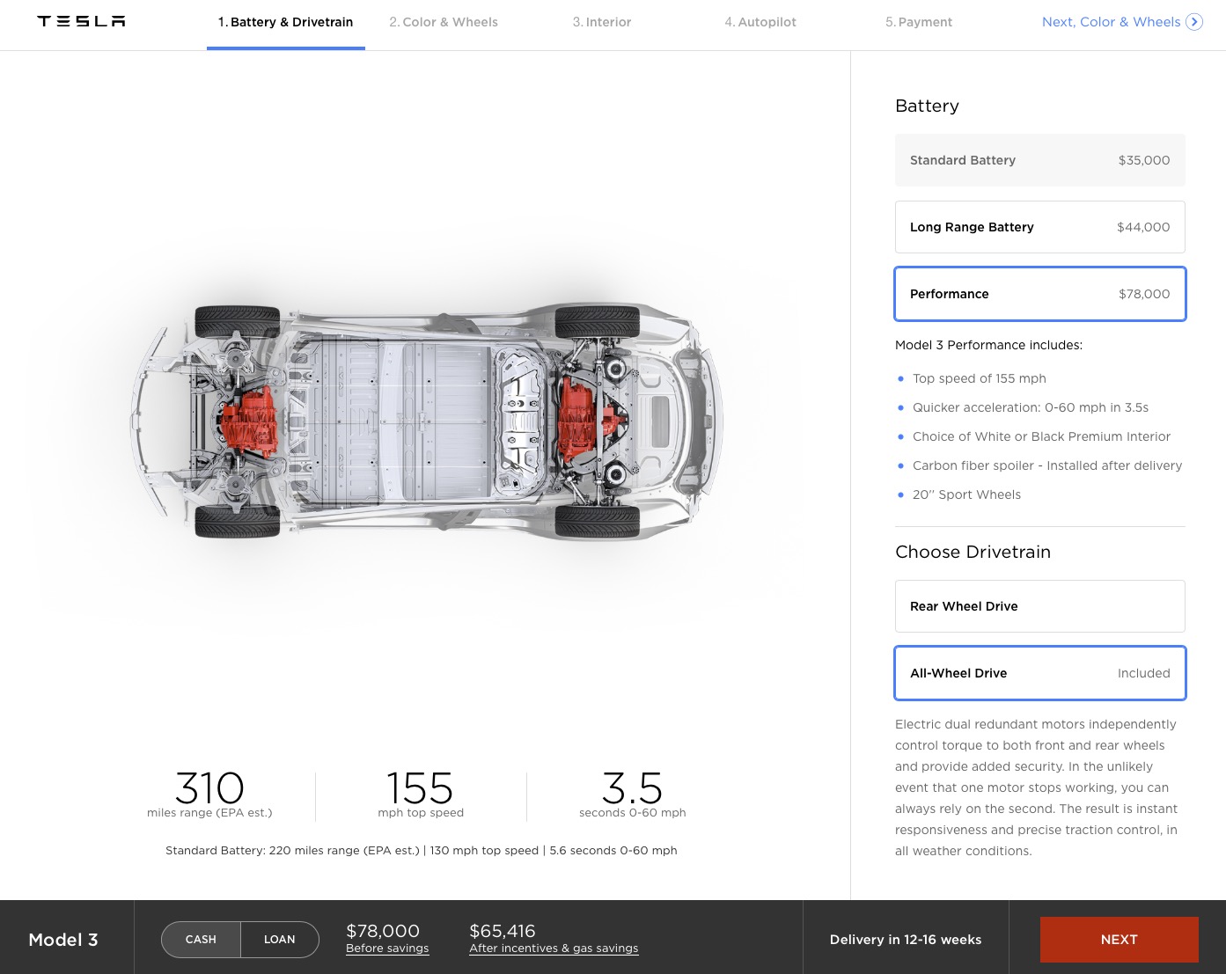
Task: Follow the Next, Color & Wheels link
Action: (x=1111, y=22)
